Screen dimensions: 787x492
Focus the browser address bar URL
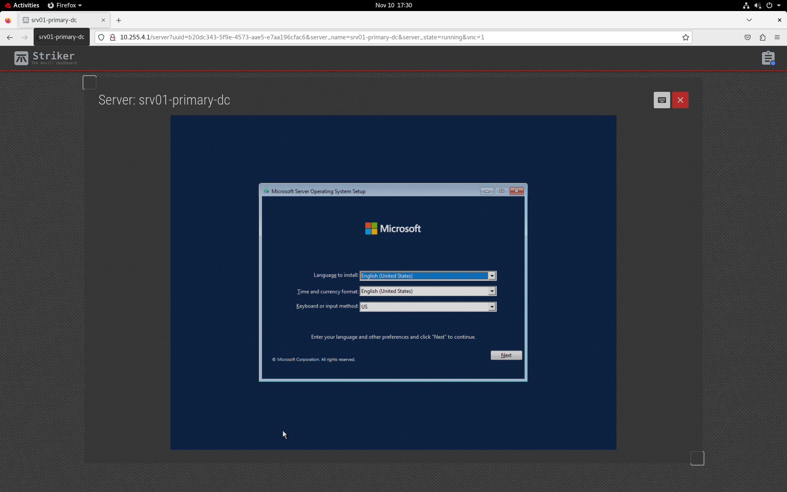coord(302,37)
